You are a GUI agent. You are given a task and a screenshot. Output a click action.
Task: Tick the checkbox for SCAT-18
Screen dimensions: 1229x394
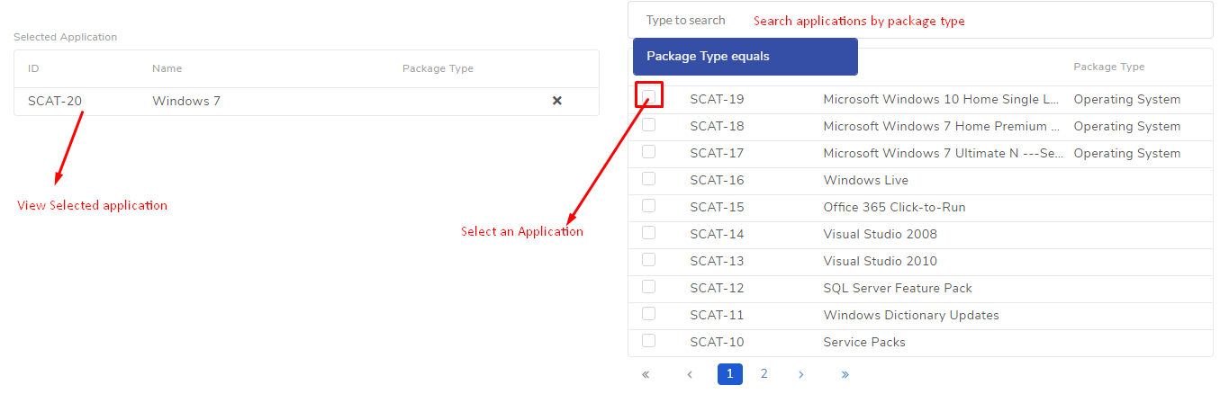[x=648, y=125]
